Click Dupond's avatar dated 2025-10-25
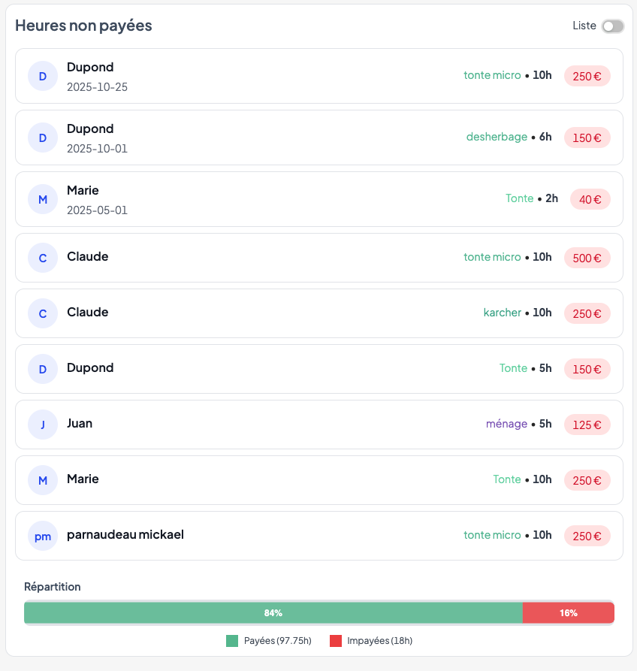The height and width of the screenshot is (671, 637). (43, 76)
